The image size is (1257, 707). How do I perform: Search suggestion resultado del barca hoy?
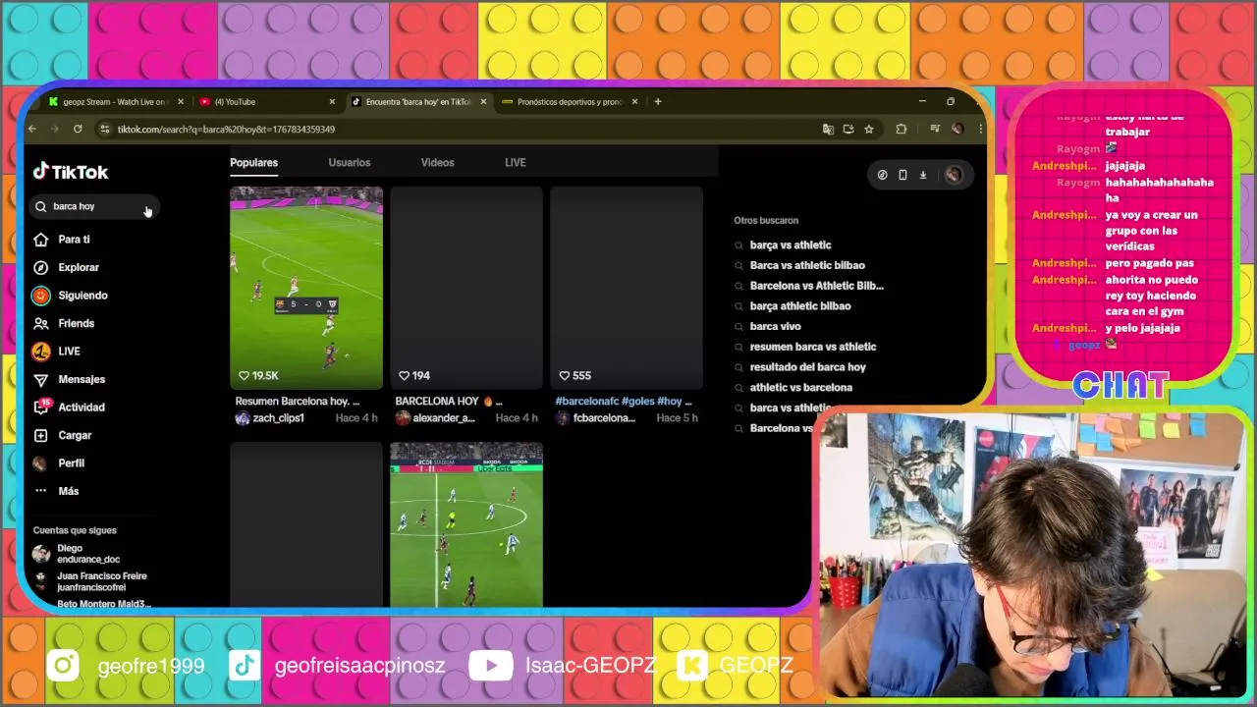tap(807, 367)
